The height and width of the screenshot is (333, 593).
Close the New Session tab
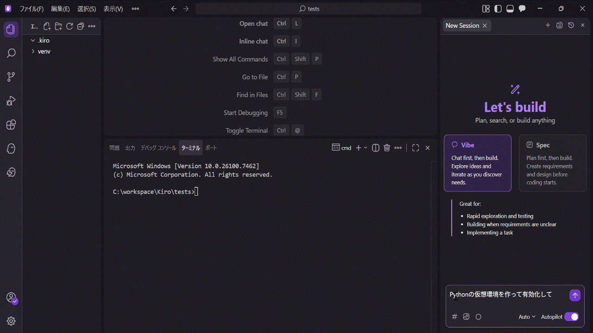pyautogui.click(x=485, y=26)
